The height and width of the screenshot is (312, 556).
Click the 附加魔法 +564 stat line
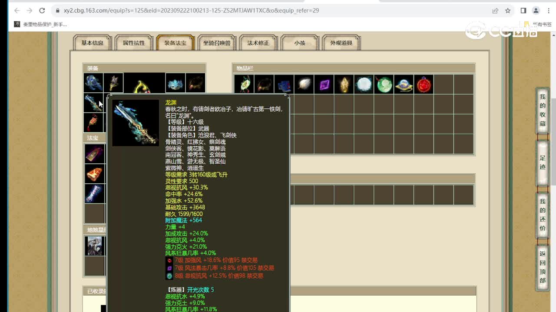tap(183, 221)
